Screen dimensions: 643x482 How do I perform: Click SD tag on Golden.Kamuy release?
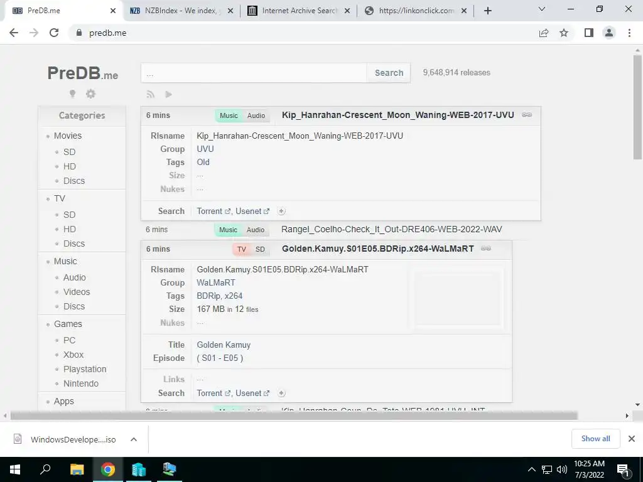coord(260,249)
